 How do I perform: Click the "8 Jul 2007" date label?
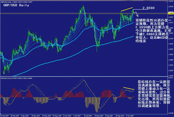point(77,116)
